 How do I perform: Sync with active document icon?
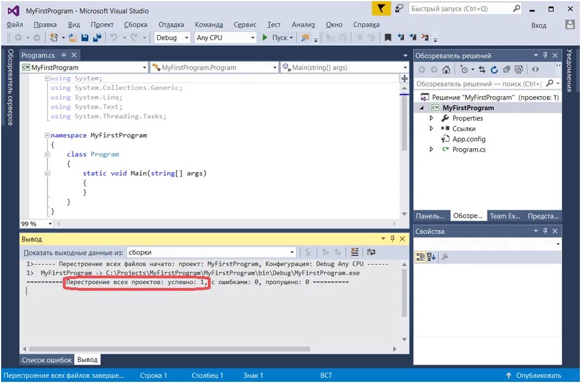coord(482,70)
